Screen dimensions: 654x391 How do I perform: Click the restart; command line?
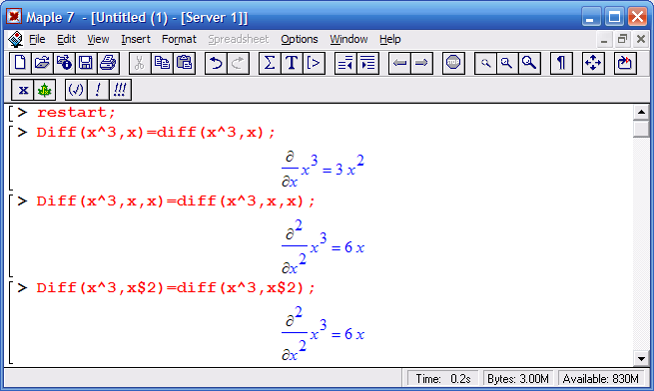76,112
